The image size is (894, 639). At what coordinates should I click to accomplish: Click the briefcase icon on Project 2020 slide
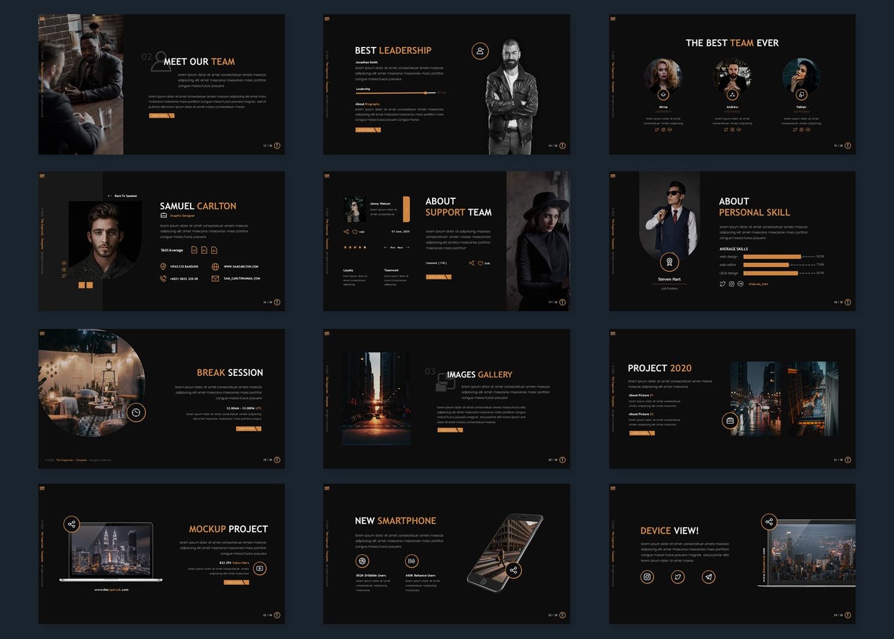[x=730, y=421]
